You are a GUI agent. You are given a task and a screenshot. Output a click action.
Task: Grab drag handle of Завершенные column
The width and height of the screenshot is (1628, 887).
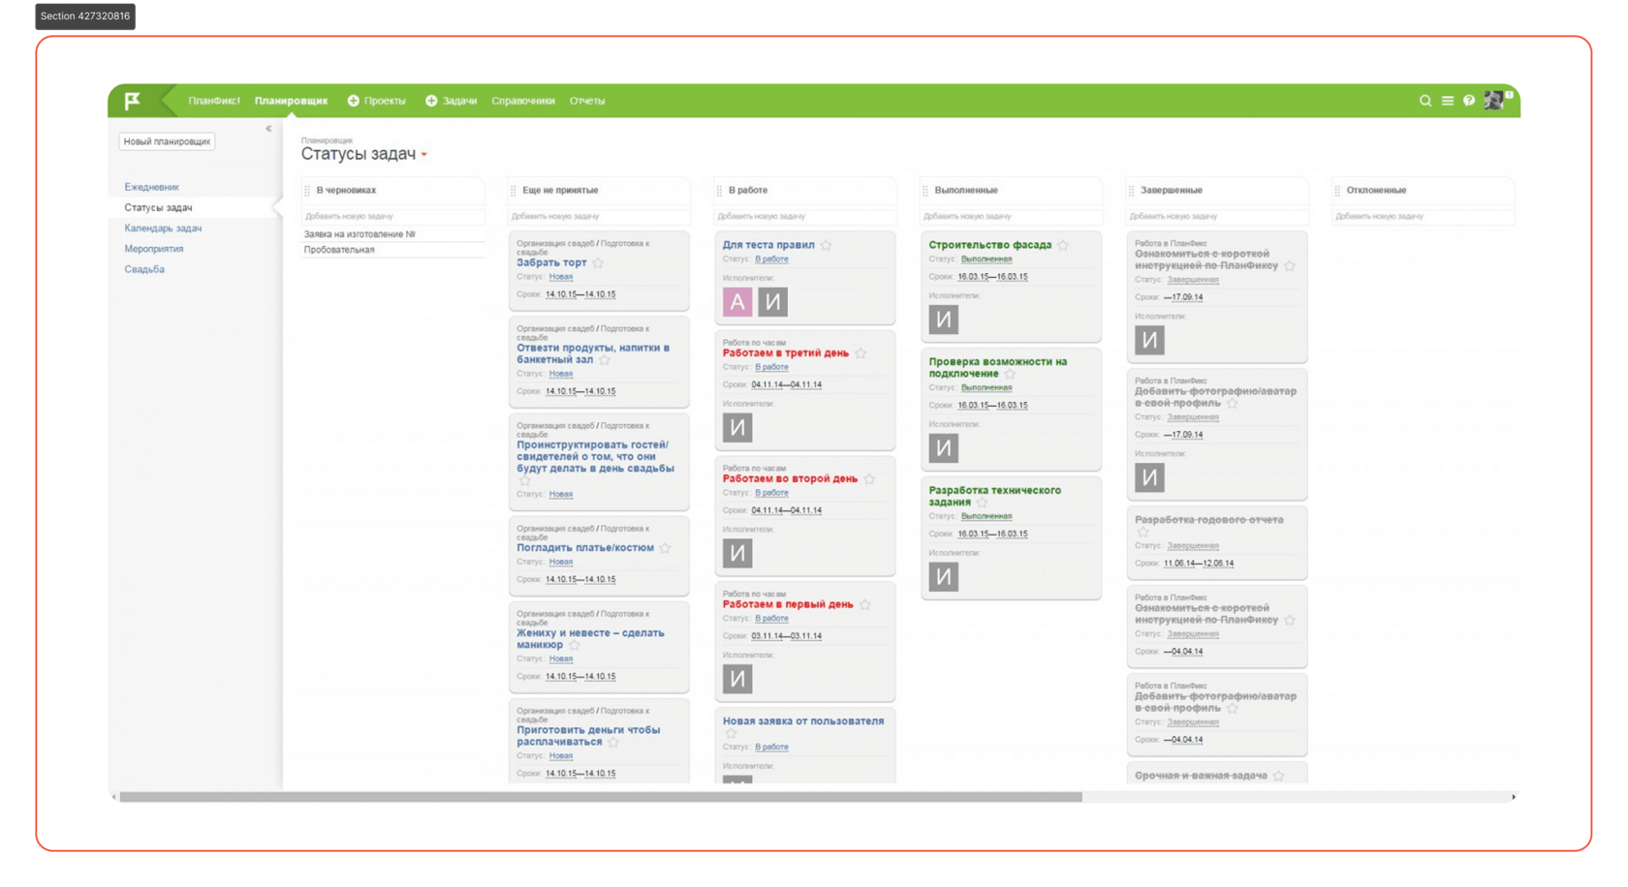point(1131,191)
